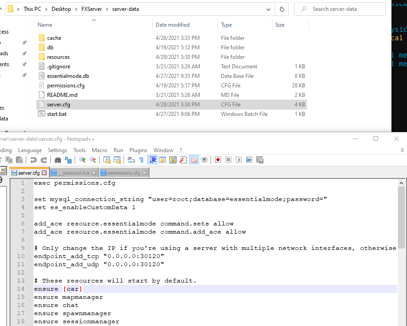The height and width of the screenshot is (326, 407).
Task: Click the editor scrollbar up arrow
Action: (401, 183)
